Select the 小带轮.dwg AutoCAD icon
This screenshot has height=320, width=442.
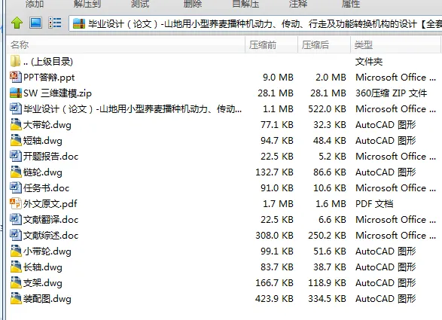point(16,251)
